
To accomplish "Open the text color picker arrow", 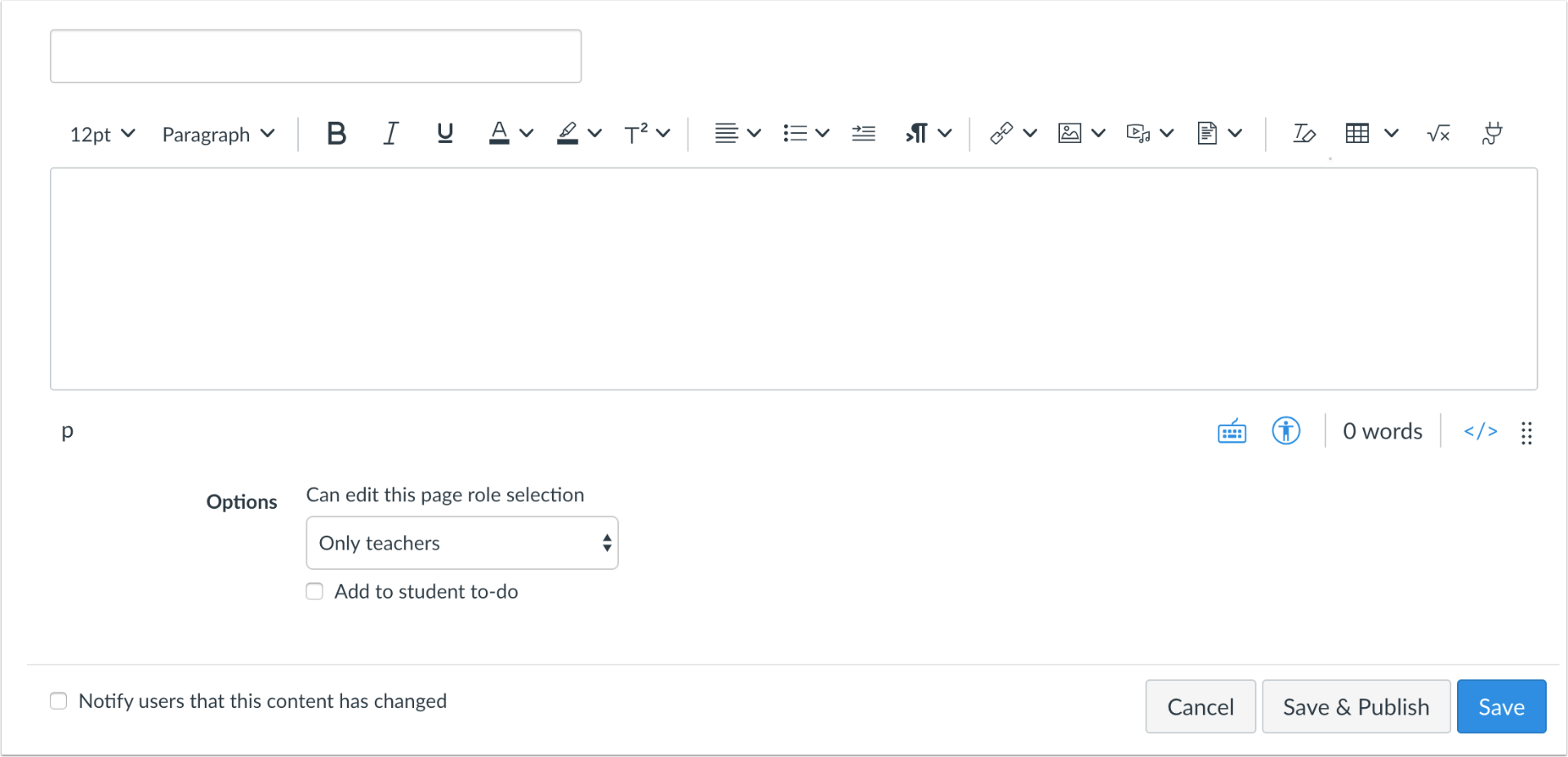I will [527, 133].
